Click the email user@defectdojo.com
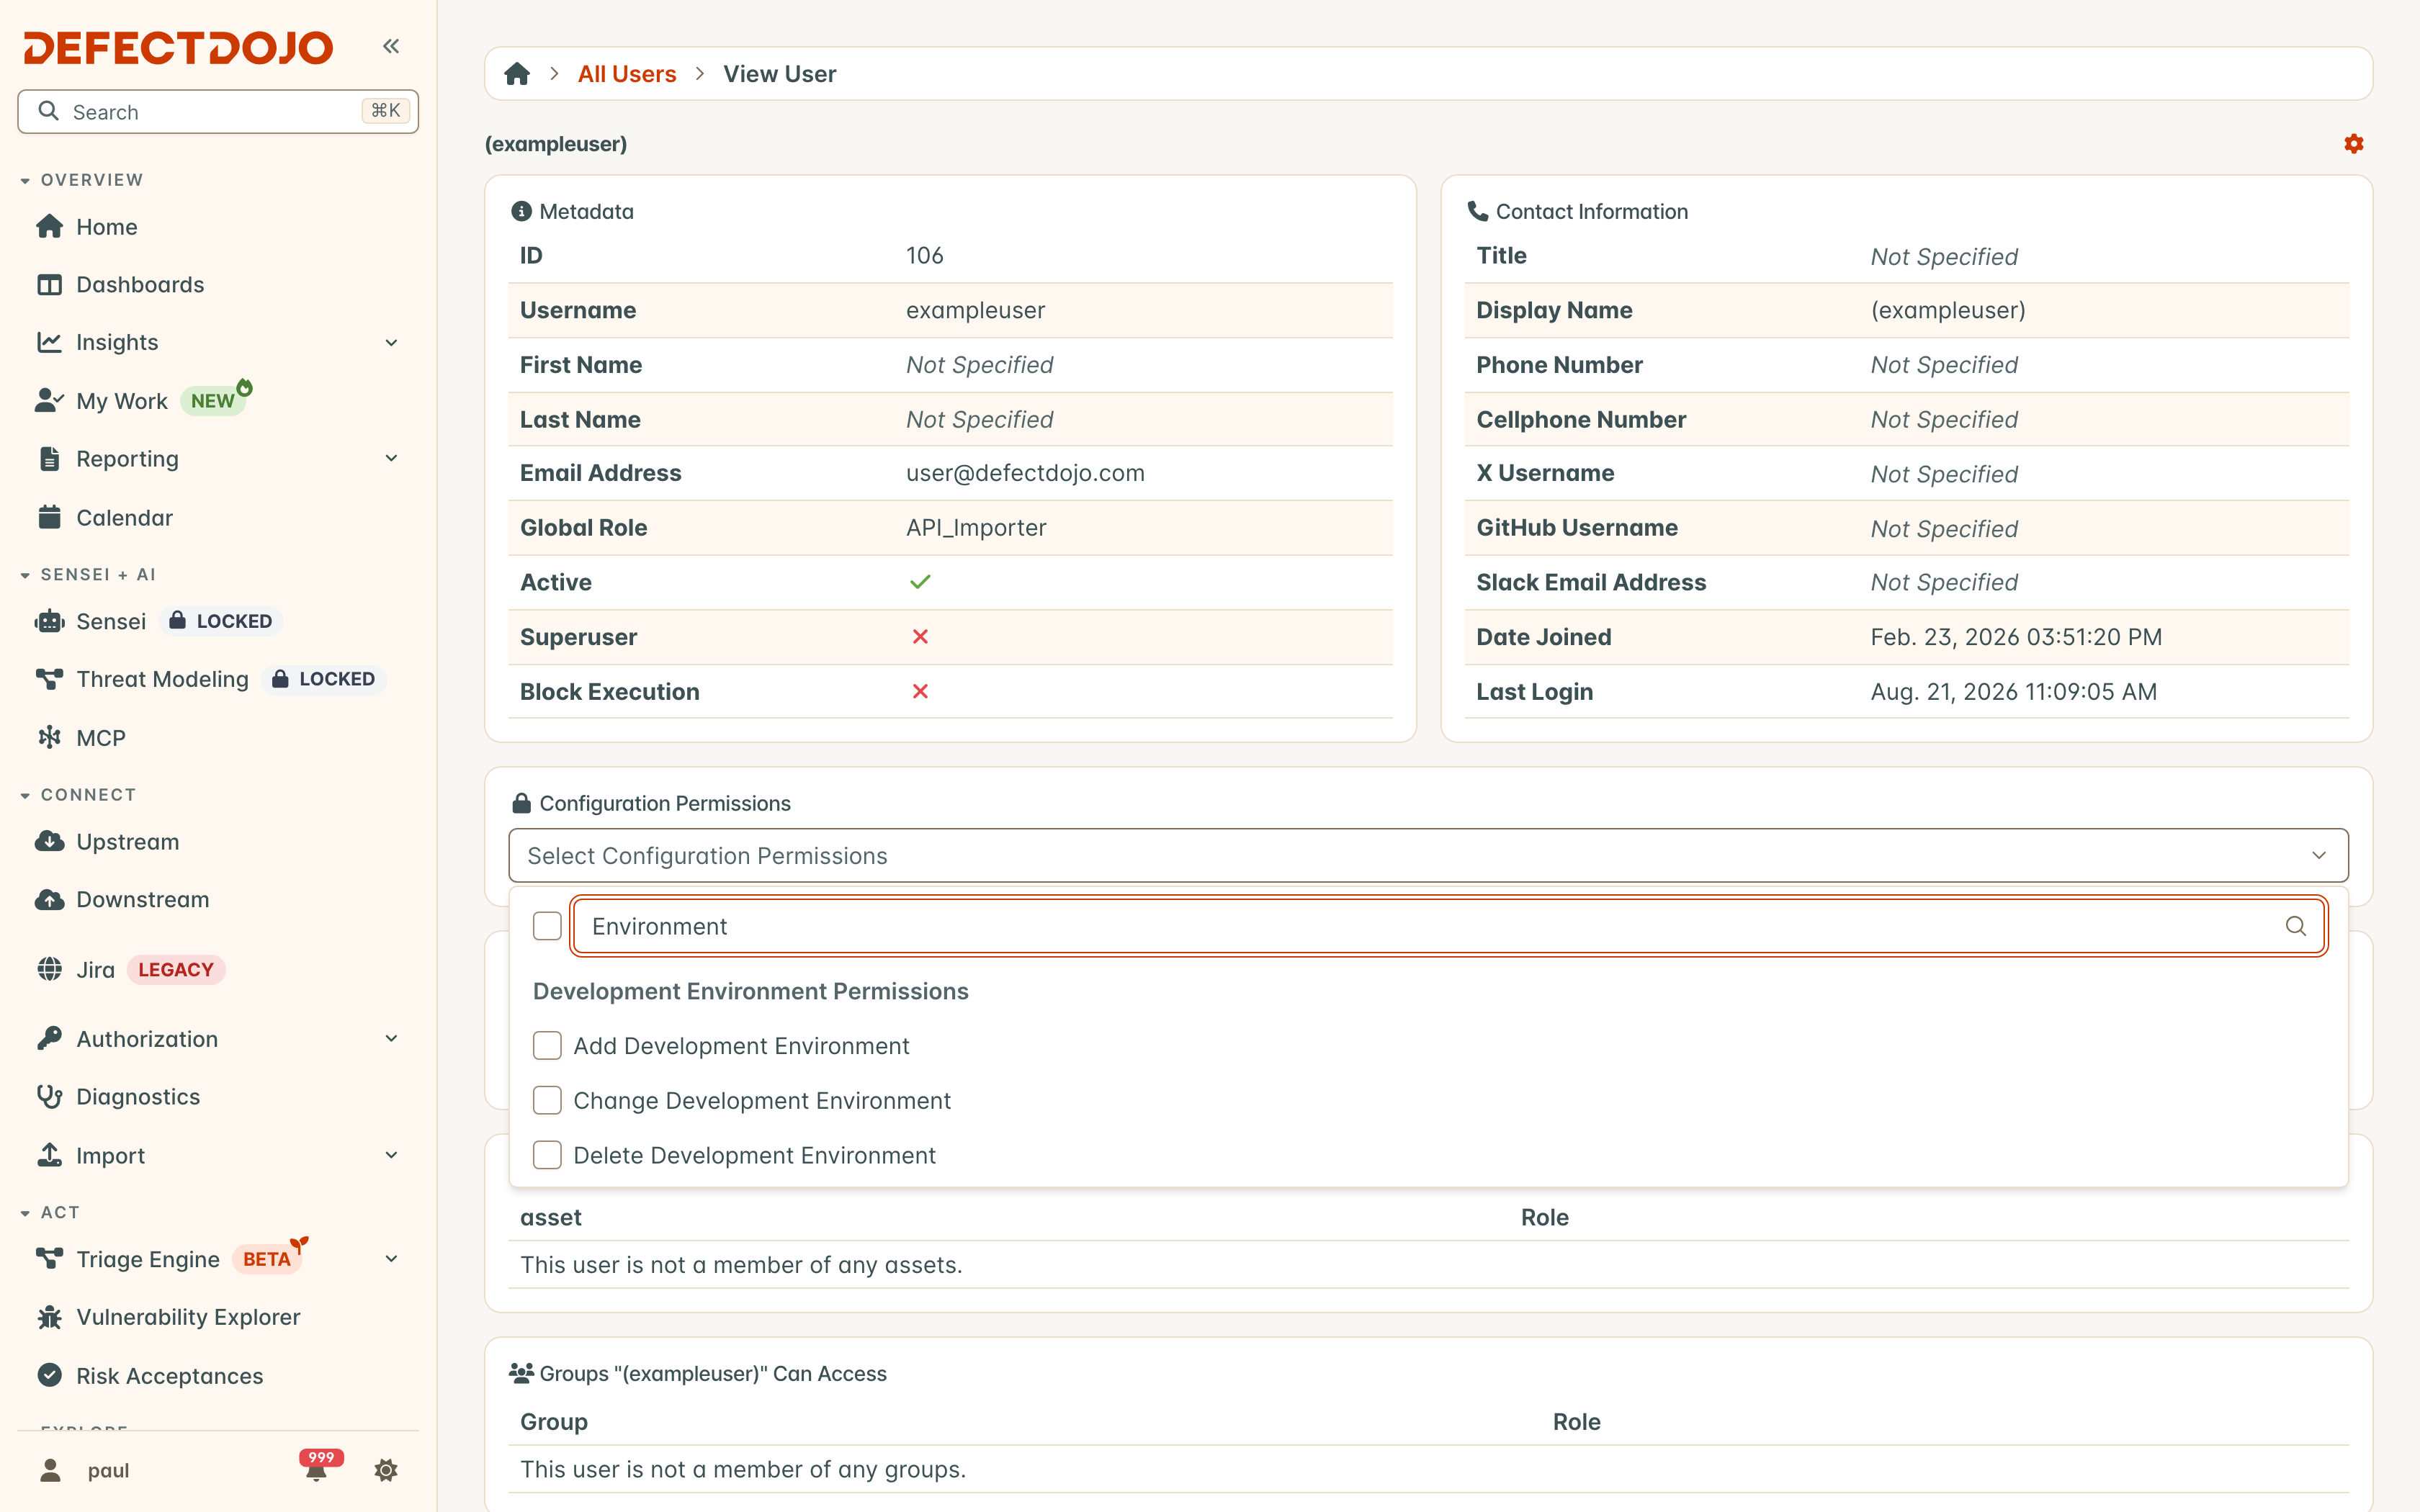 pyautogui.click(x=1025, y=473)
